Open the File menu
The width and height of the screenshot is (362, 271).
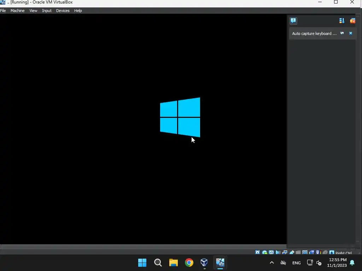pyautogui.click(x=3, y=11)
